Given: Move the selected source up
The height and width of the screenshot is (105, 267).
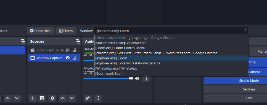Looking at the screenshot, I should point(63,98).
